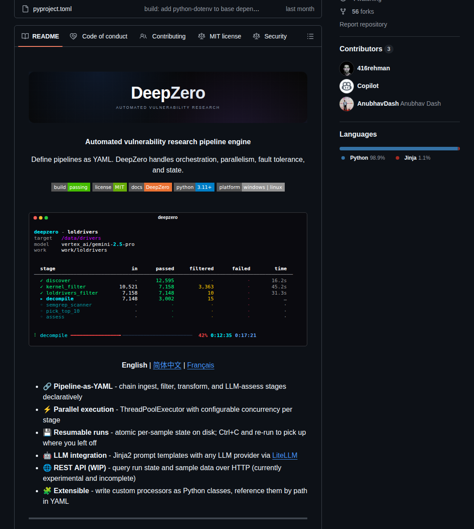Click 'Automated vulnerability research pipeline engine' heading

168,142
